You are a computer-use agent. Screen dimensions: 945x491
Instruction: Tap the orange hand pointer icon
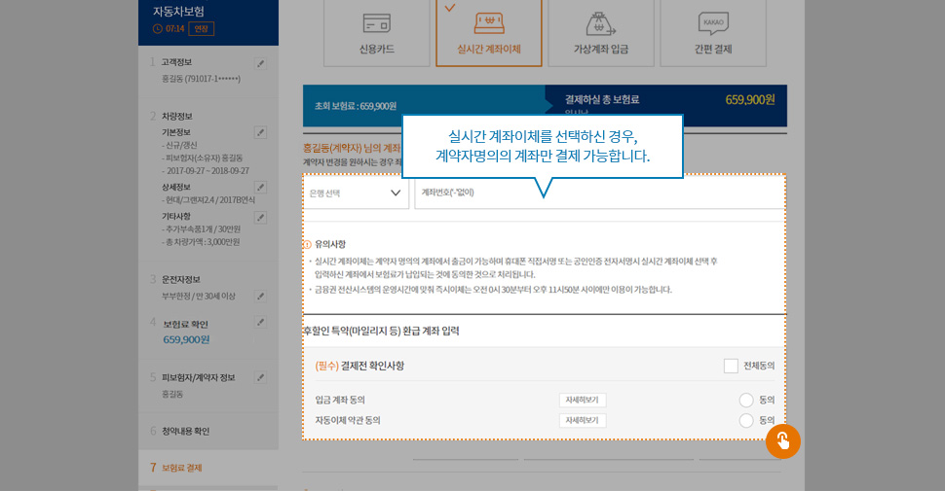point(782,441)
